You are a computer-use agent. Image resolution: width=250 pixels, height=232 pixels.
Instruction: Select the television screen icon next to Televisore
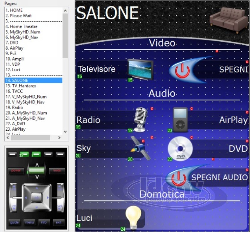pyautogui.click(x=140, y=69)
